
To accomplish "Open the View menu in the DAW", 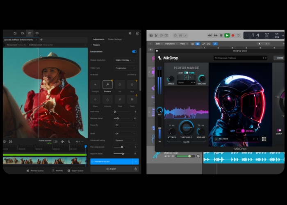I will [x=184, y=44].
